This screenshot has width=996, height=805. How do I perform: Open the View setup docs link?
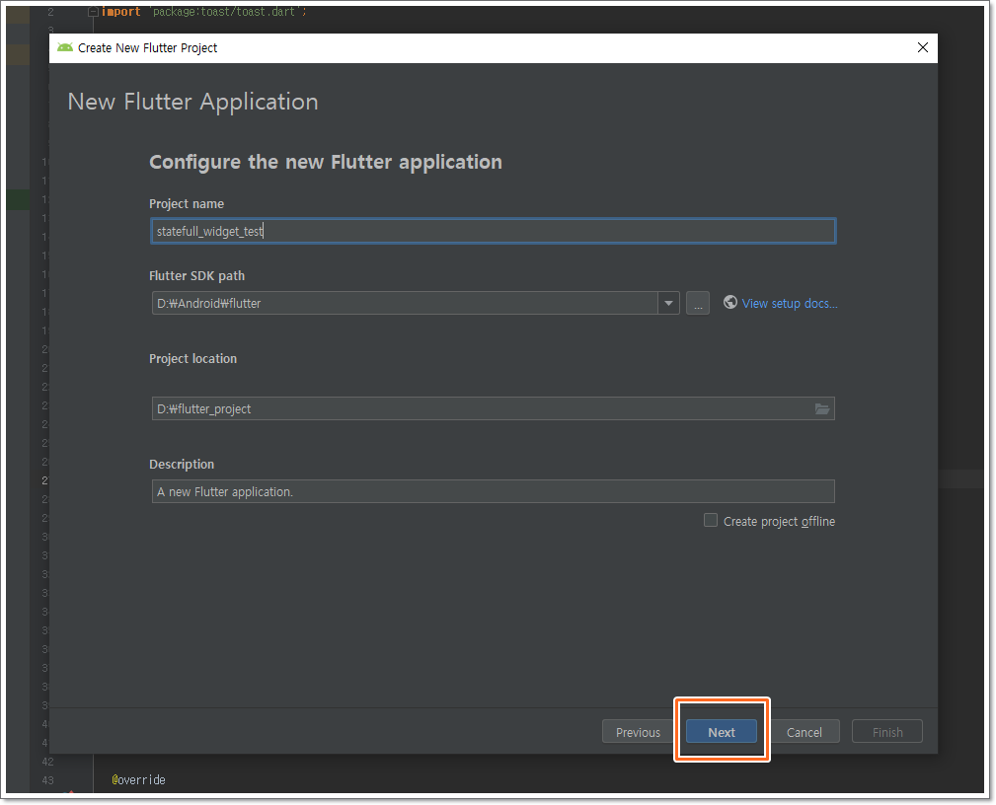pyautogui.click(x=790, y=304)
